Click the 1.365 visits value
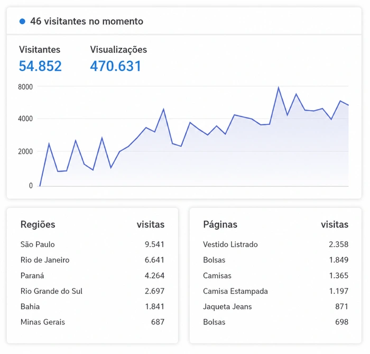This screenshot has width=370, height=354. pos(339,276)
